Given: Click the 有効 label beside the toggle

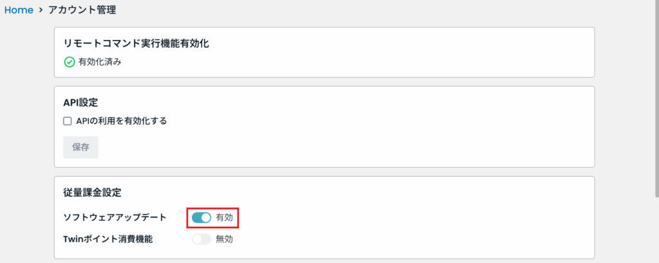Looking at the screenshot, I should tap(225, 218).
